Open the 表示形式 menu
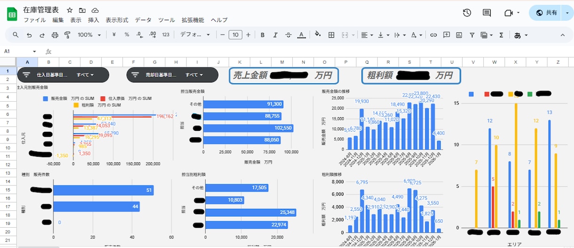The image size is (574, 248). coord(117,20)
